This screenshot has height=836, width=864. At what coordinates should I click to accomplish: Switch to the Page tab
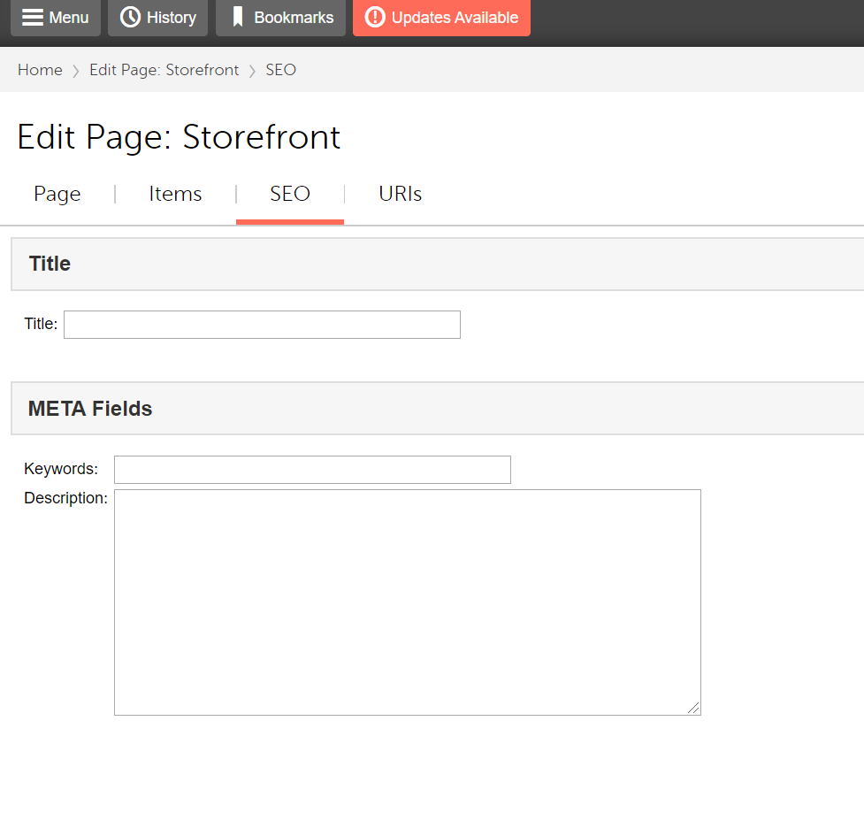coord(57,194)
